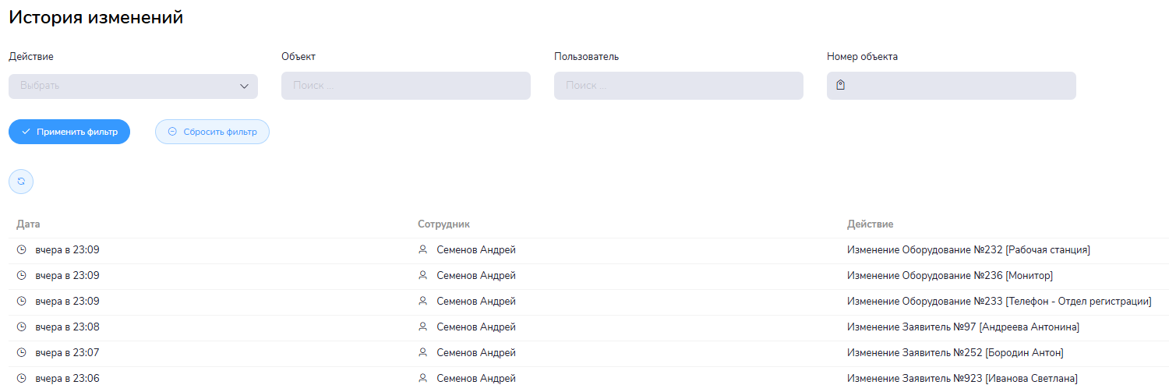Click person icon beside Монитор row employee
1169x392 pixels.
pyautogui.click(x=423, y=276)
